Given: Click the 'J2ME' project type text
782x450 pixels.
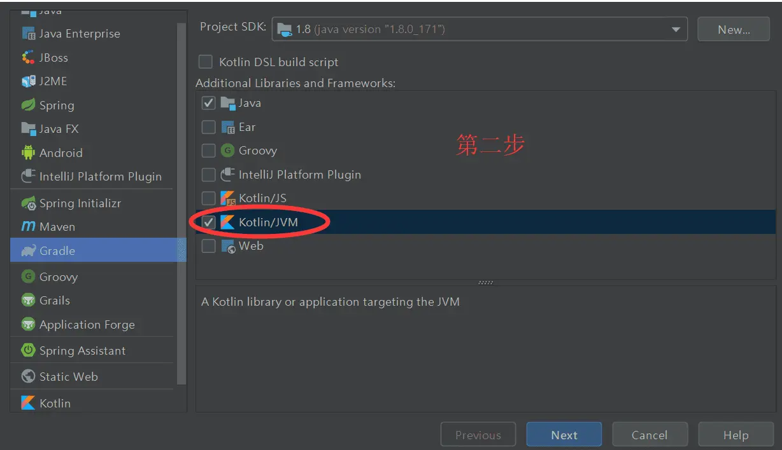Looking at the screenshot, I should coord(53,81).
